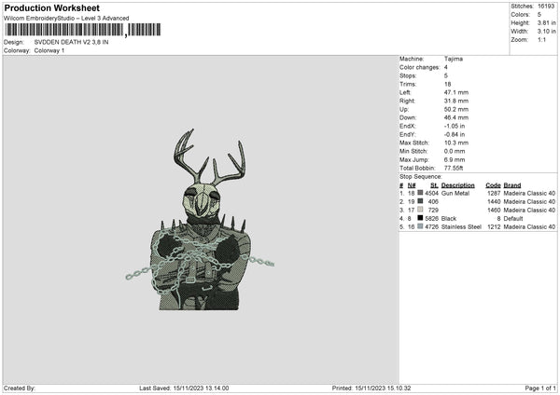Image resolution: width=560 pixels, height=395 pixels.
Task: Click 'Black' description in row 4
Action: point(449,219)
